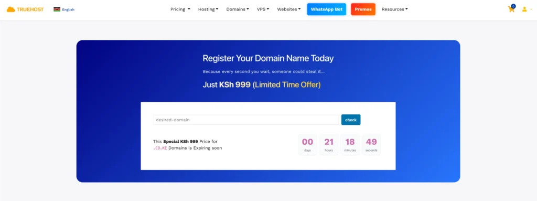Expand the Hosting dropdown menu
Screen dimensions: 537x201
208,9
